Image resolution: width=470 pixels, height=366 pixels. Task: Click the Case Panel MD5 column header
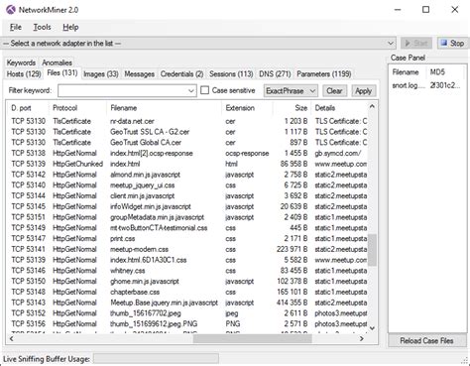tap(445, 72)
